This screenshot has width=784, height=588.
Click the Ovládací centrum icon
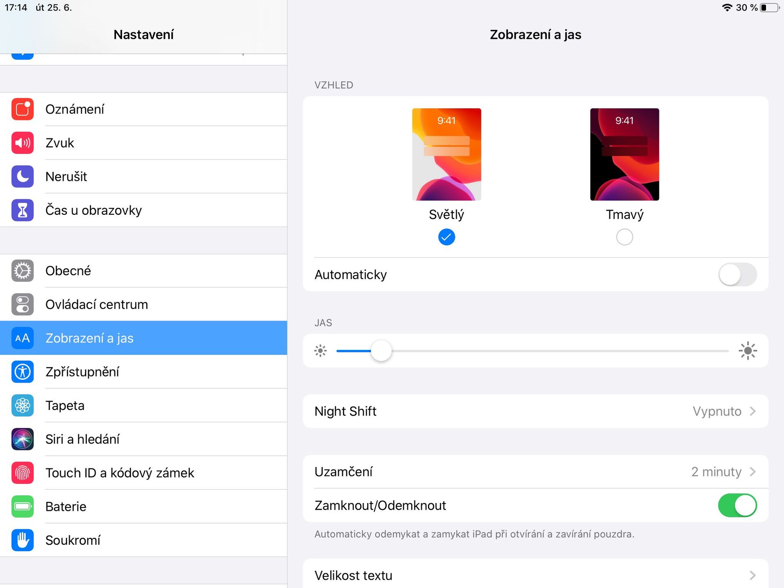coord(22,304)
